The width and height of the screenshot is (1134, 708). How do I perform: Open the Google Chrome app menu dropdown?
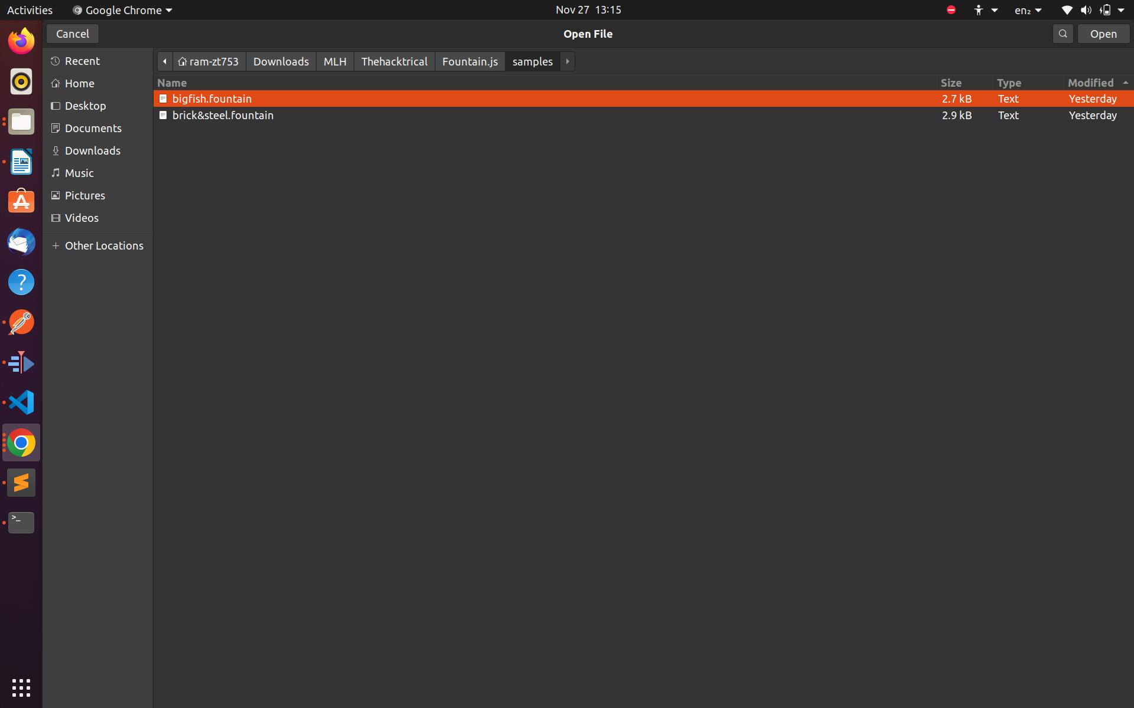pyautogui.click(x=122, y=10)
